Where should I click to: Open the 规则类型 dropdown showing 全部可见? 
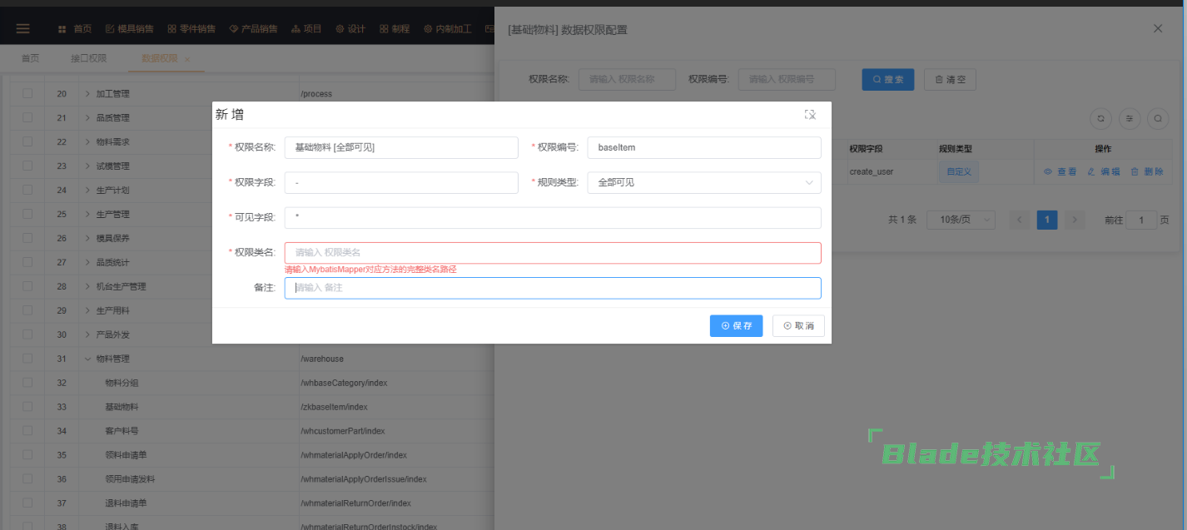(703, 182)
